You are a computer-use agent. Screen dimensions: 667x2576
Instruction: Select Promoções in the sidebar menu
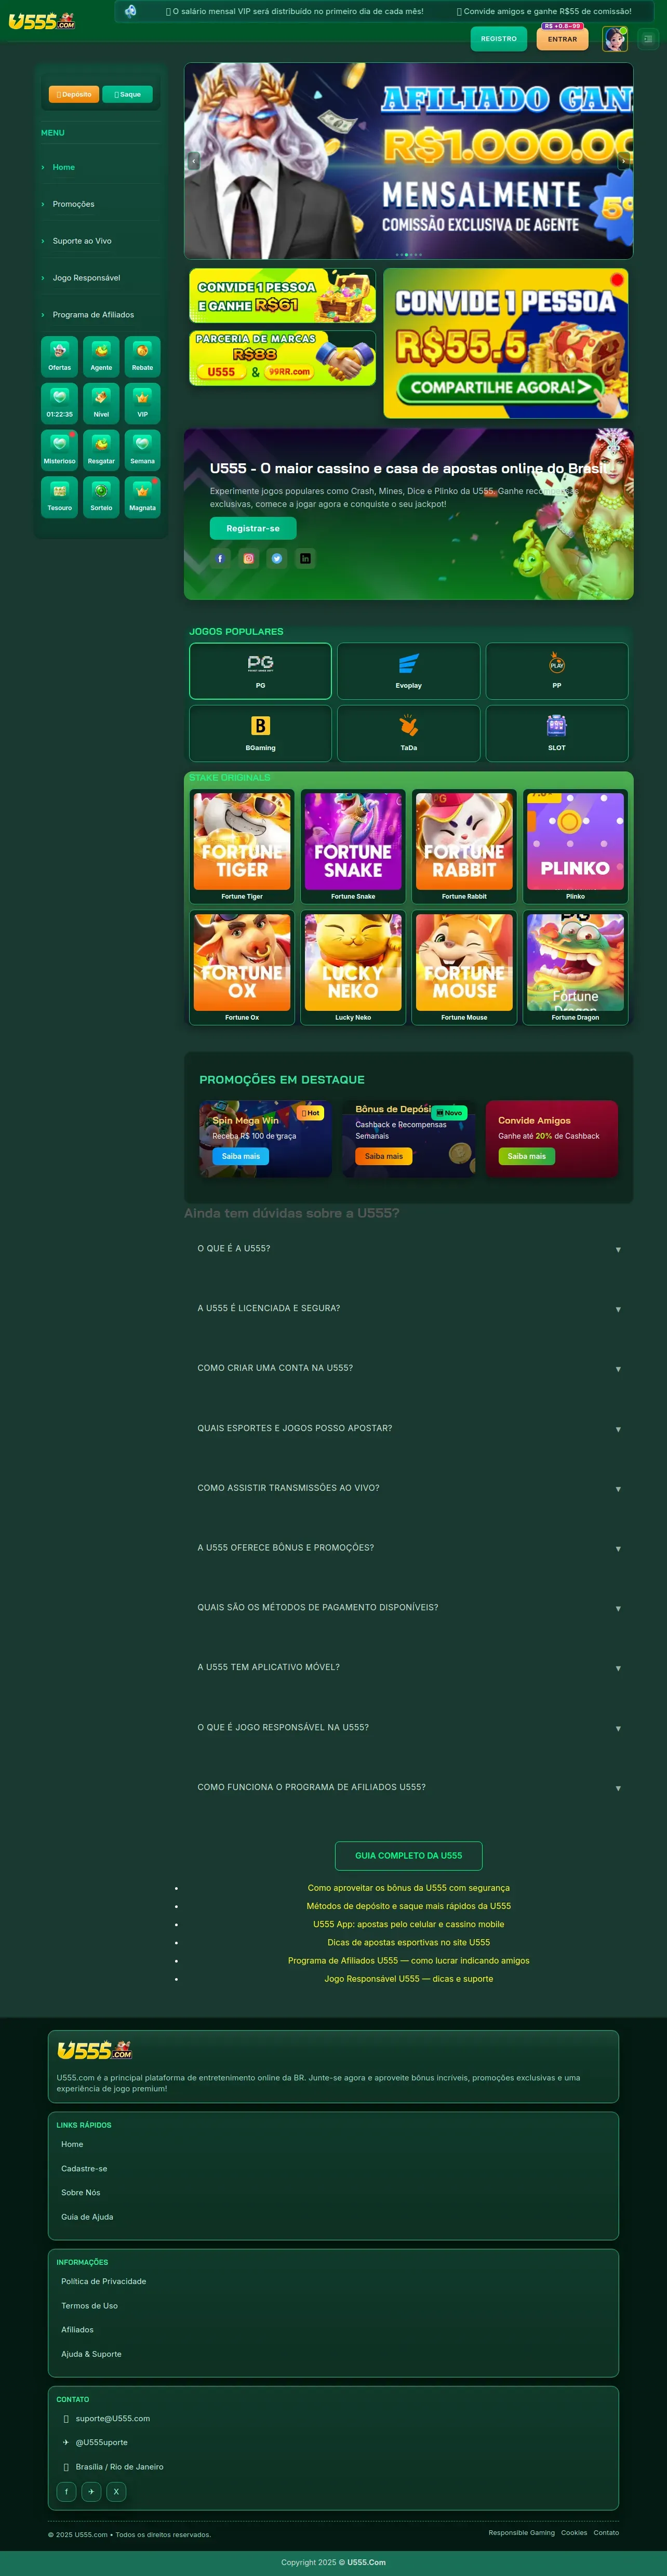(x=100, y=204)
